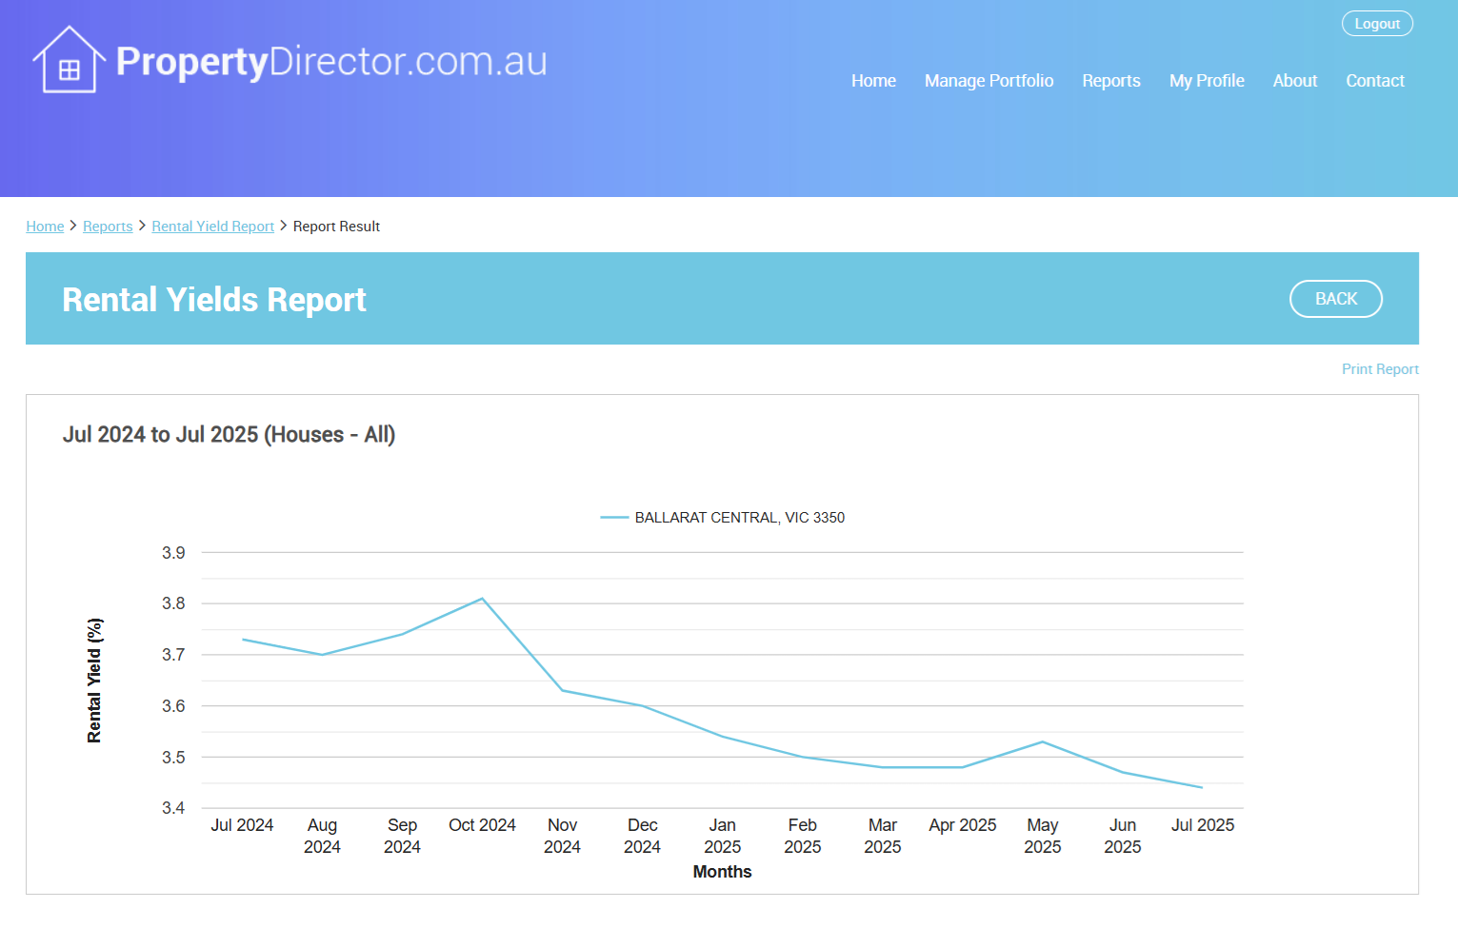Screen dimensions: 1458x948
Task: Click the PropertyDirector.com.au site title
Action: click(331, 62)
